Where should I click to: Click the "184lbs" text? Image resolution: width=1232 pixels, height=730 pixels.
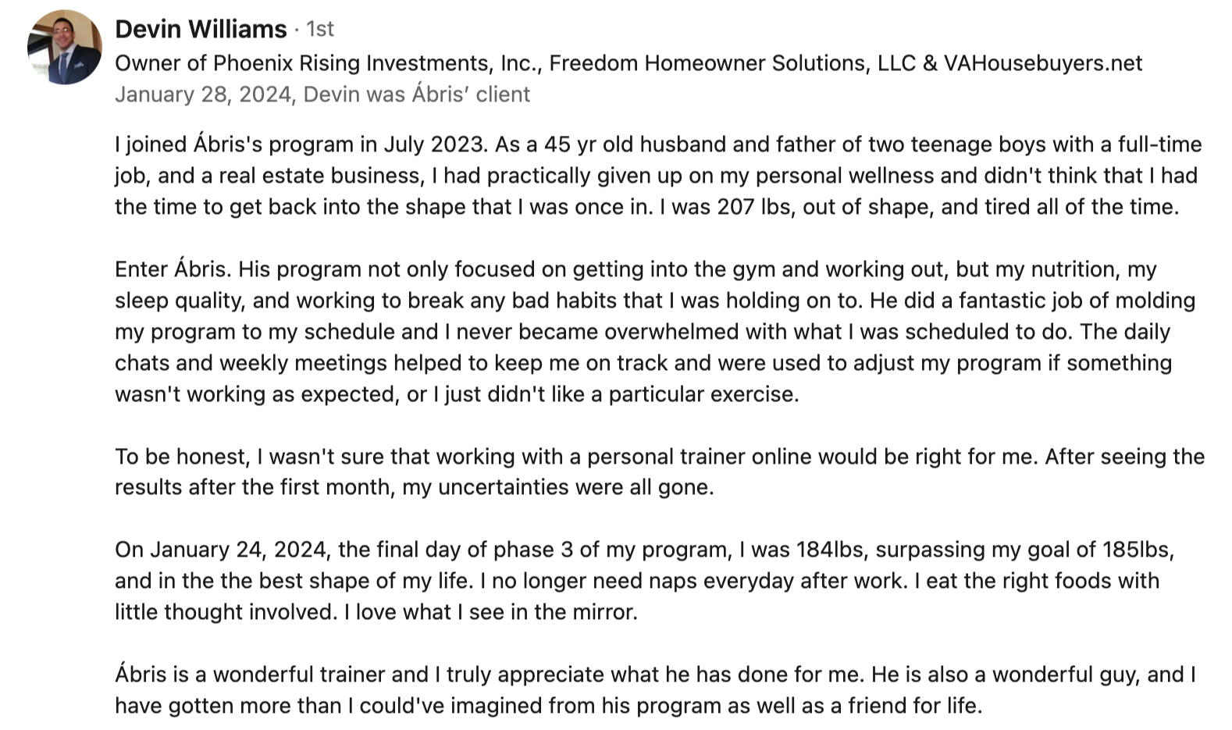coord(831,550)
